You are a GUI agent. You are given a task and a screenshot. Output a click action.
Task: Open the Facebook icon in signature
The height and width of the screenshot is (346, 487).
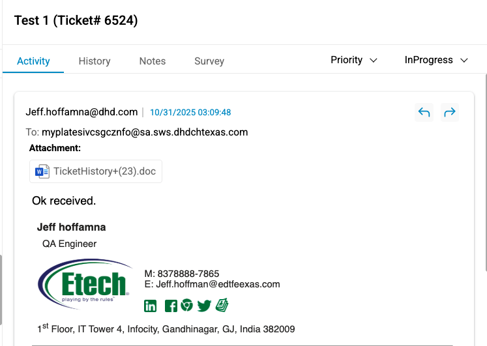171,306
